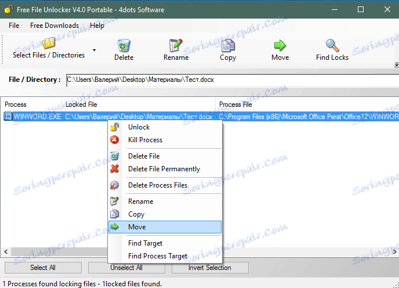Screen dimensions: 399x288
Task: Click status bar text about locked files
Action: point(82,284)
